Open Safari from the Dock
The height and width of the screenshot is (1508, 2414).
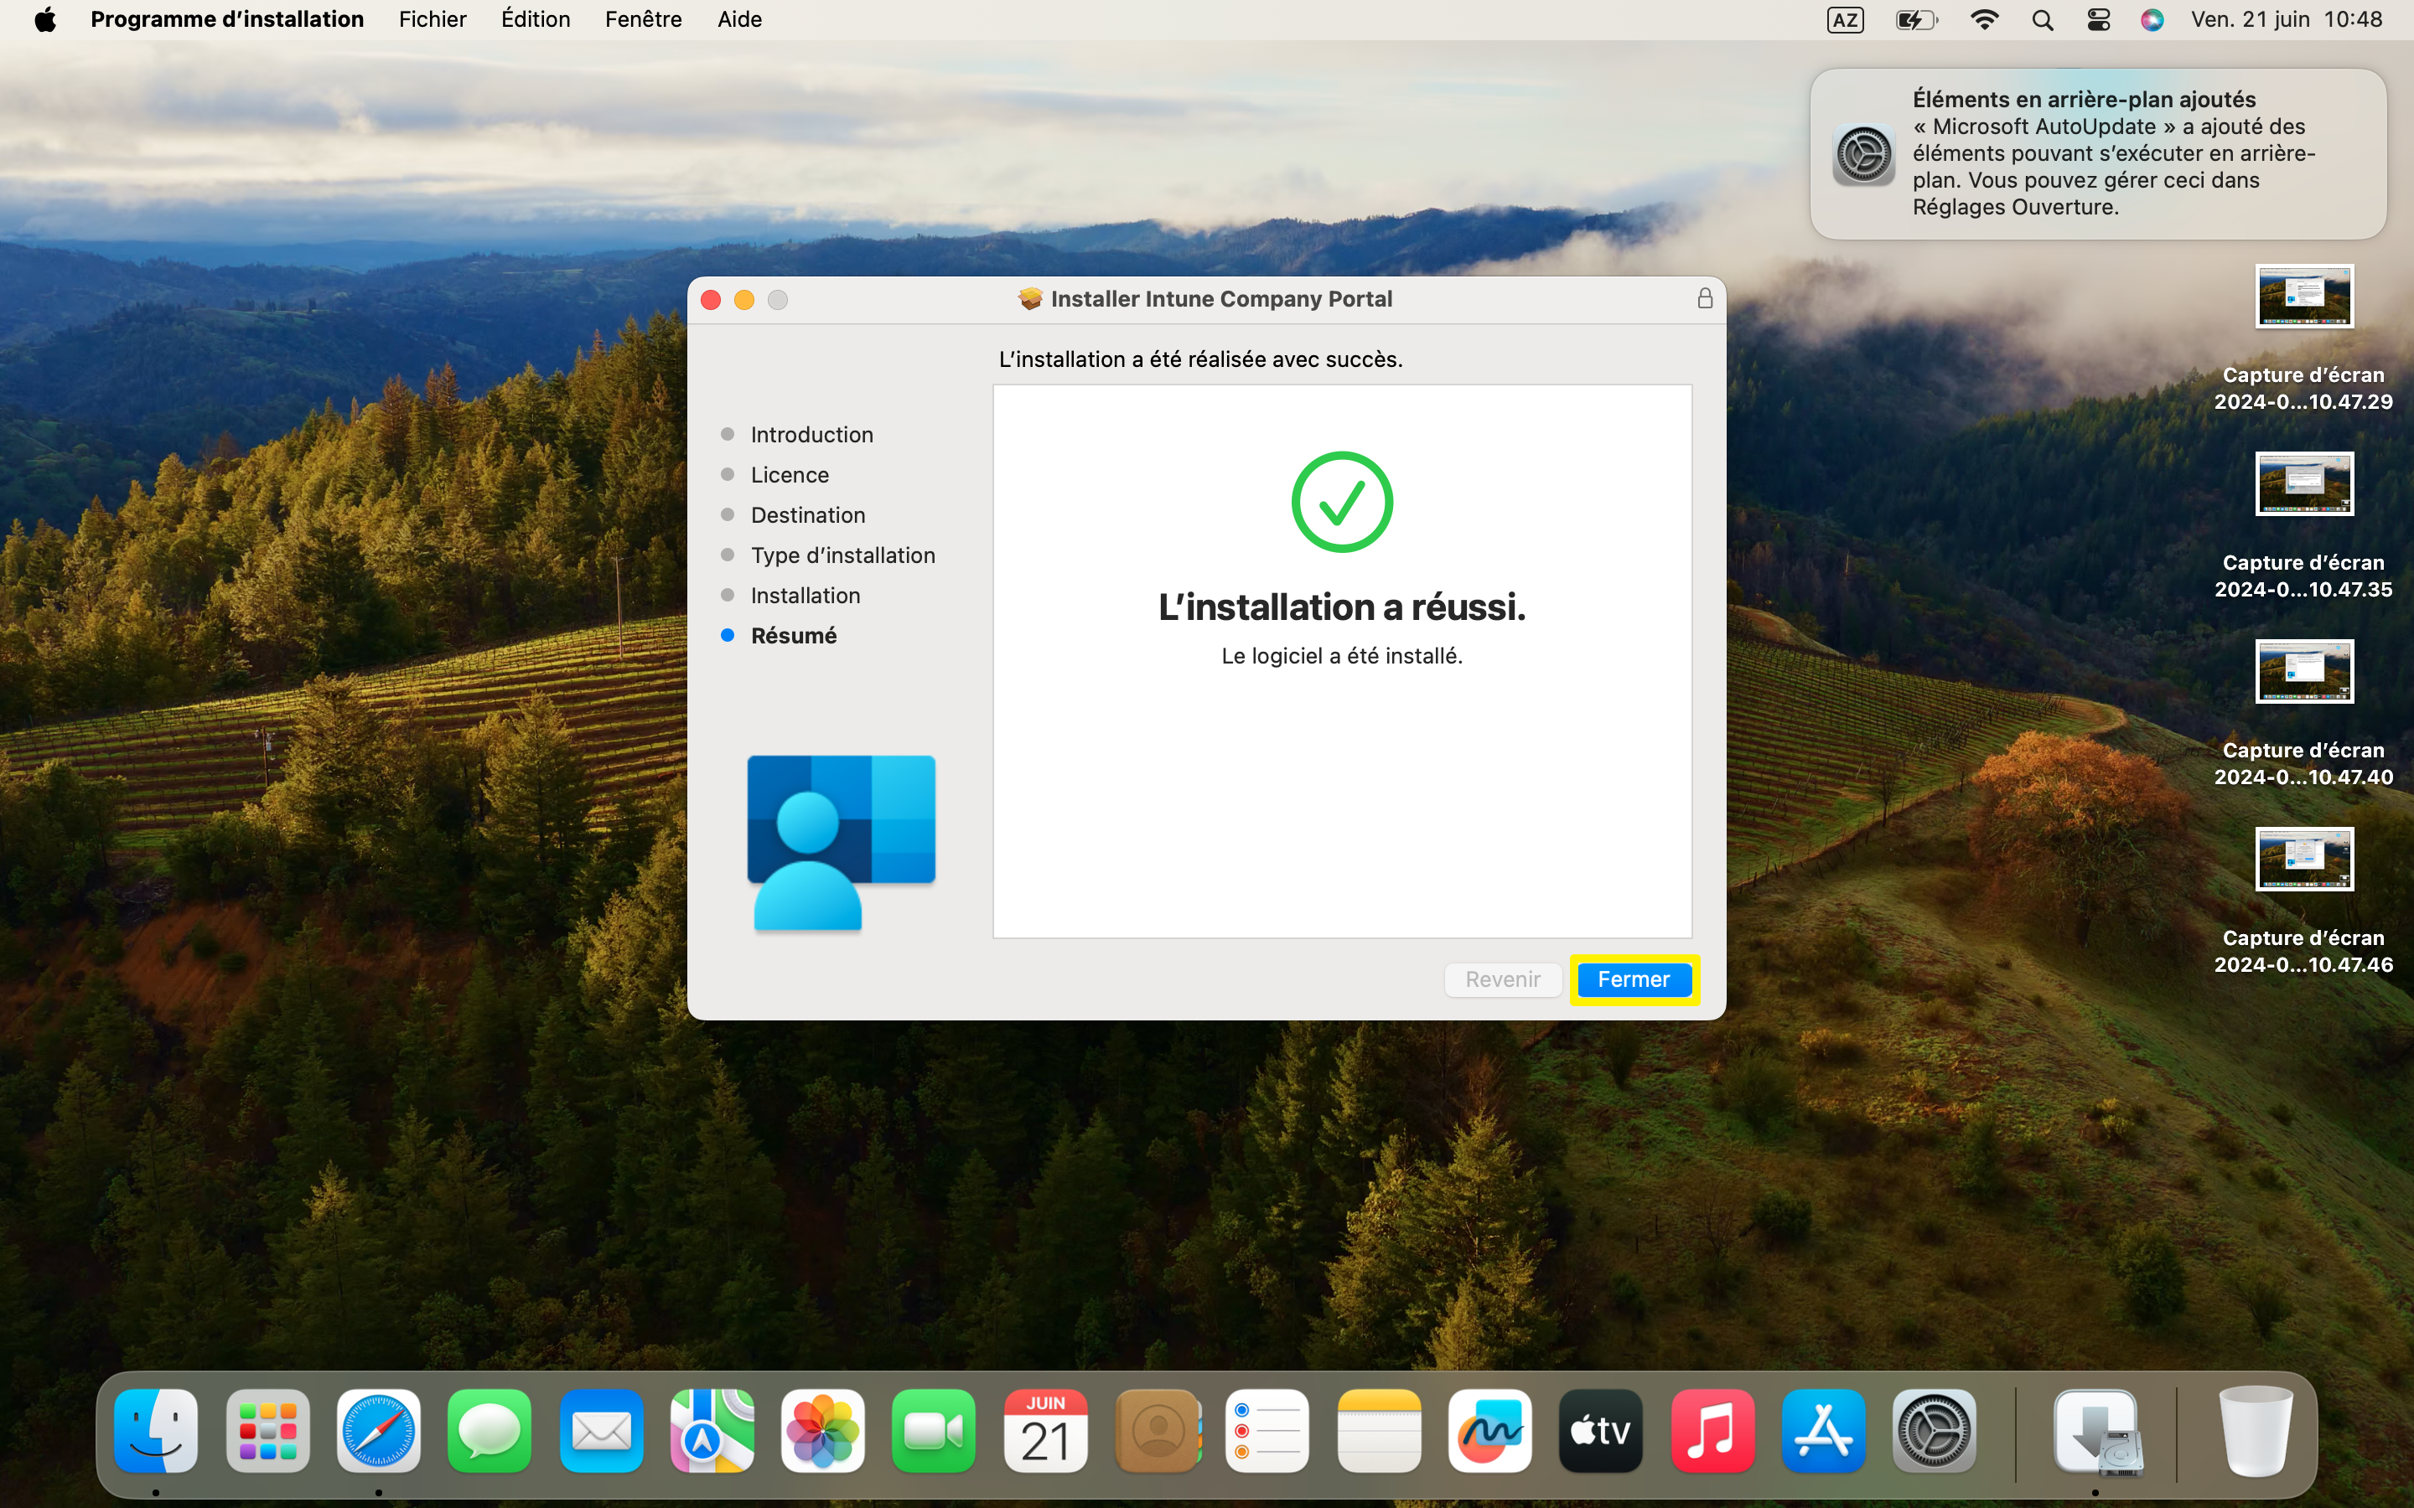378,1430
